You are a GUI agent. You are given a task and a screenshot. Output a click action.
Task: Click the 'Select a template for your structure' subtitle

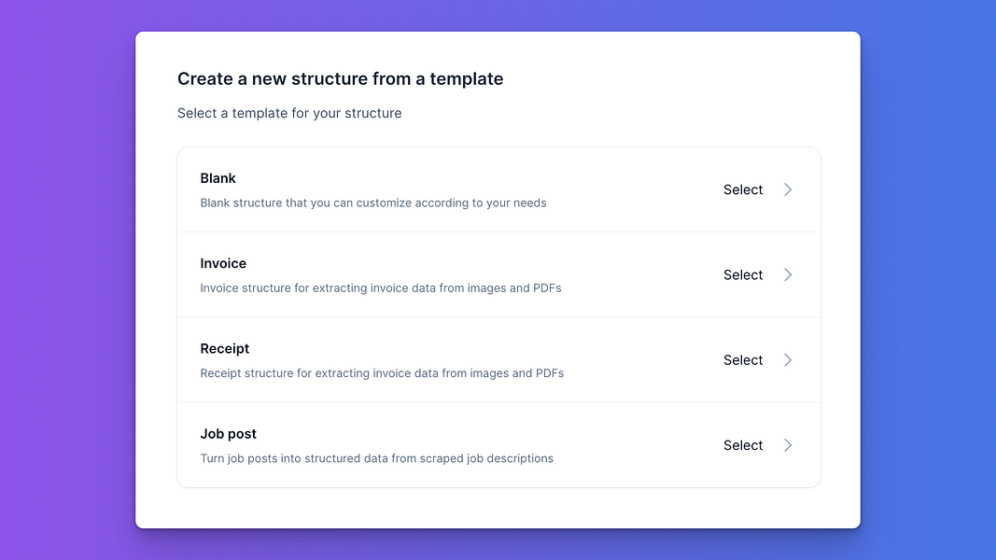coord(289,113)
